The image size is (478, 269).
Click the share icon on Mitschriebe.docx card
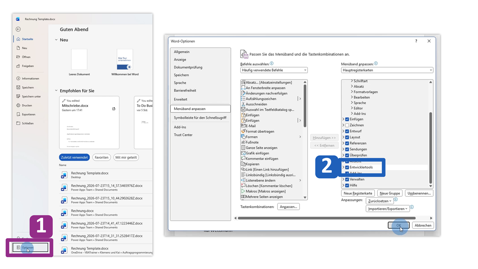point(114,109)
